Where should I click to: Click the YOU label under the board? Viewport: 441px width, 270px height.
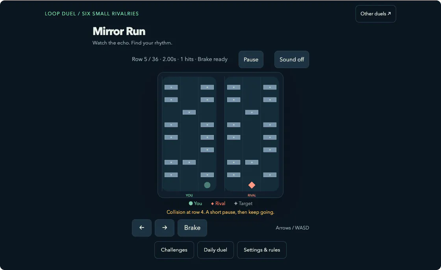click(189, 195)
